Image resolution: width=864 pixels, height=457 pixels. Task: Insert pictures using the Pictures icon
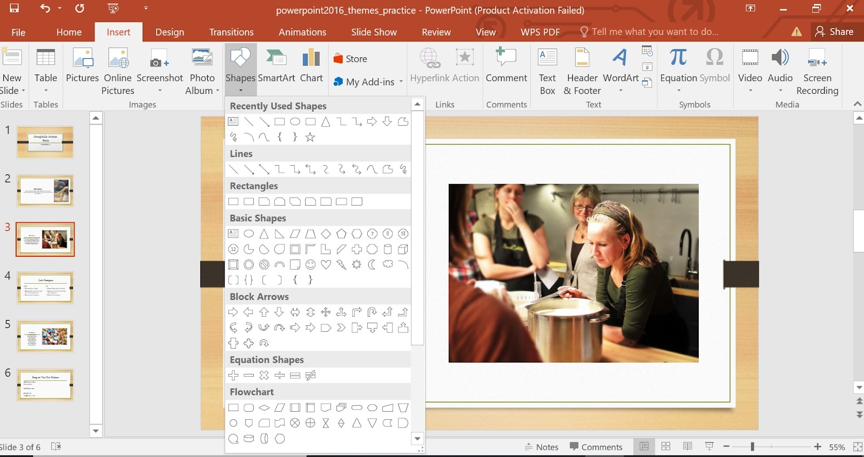tap(83, 65)
